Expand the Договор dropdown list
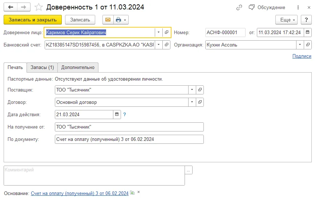The width and height of the screenshot is (315, 199). [192, 102]
